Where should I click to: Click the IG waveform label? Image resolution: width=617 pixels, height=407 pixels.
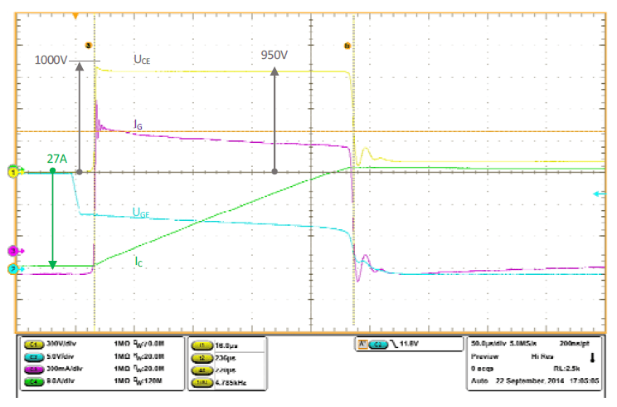coord(139,123)
